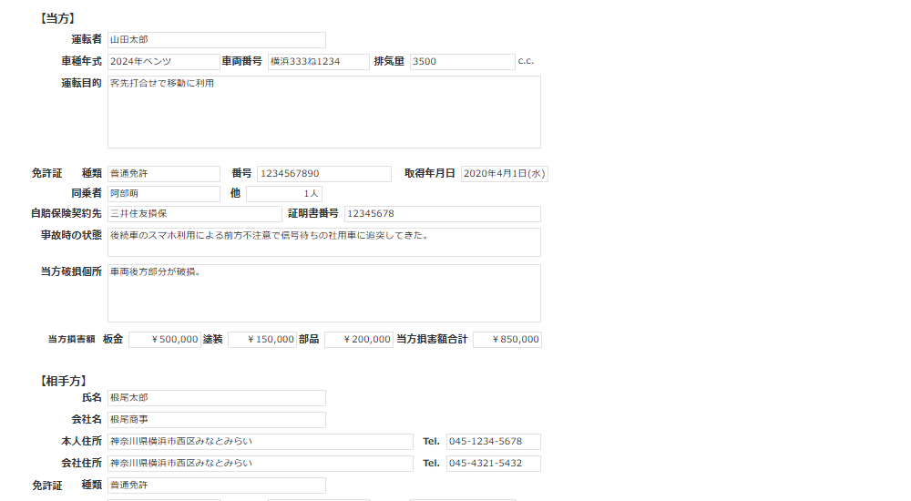911x501 pixels.
Task: Select the 当方 免許証 種類 field
Action: pyautogui.click(x=163, y=173)
